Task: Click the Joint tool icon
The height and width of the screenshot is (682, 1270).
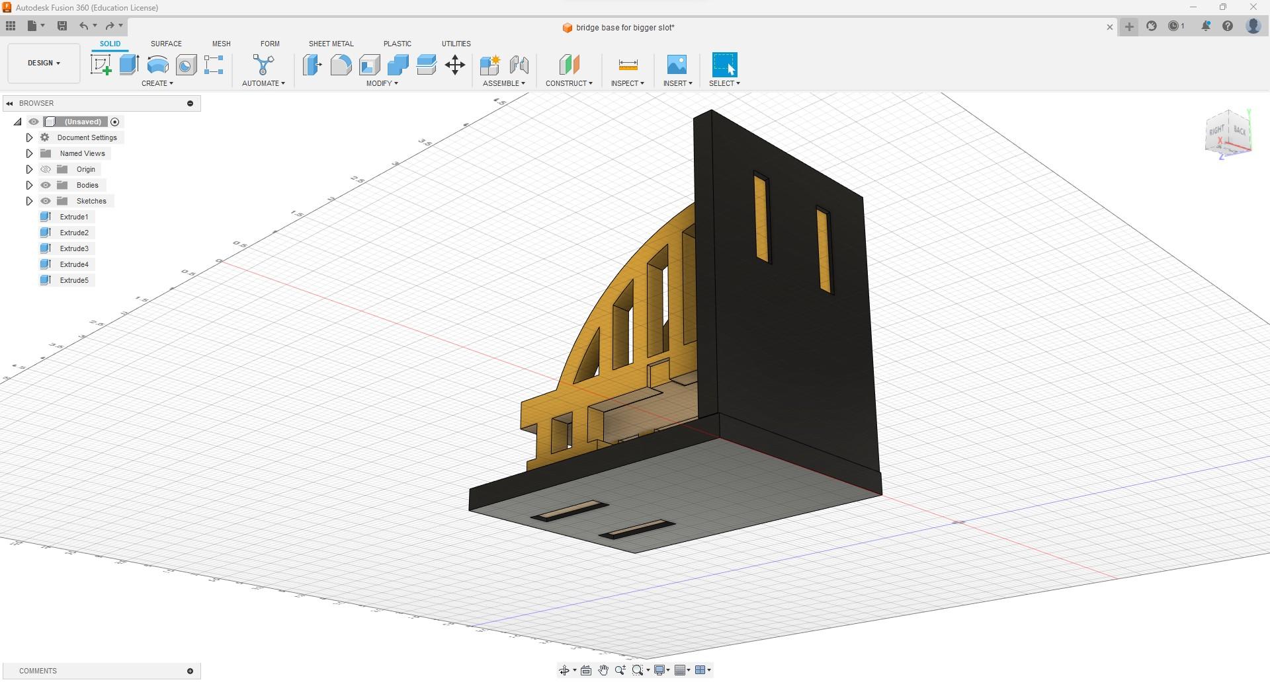Action: click(519, 65)
